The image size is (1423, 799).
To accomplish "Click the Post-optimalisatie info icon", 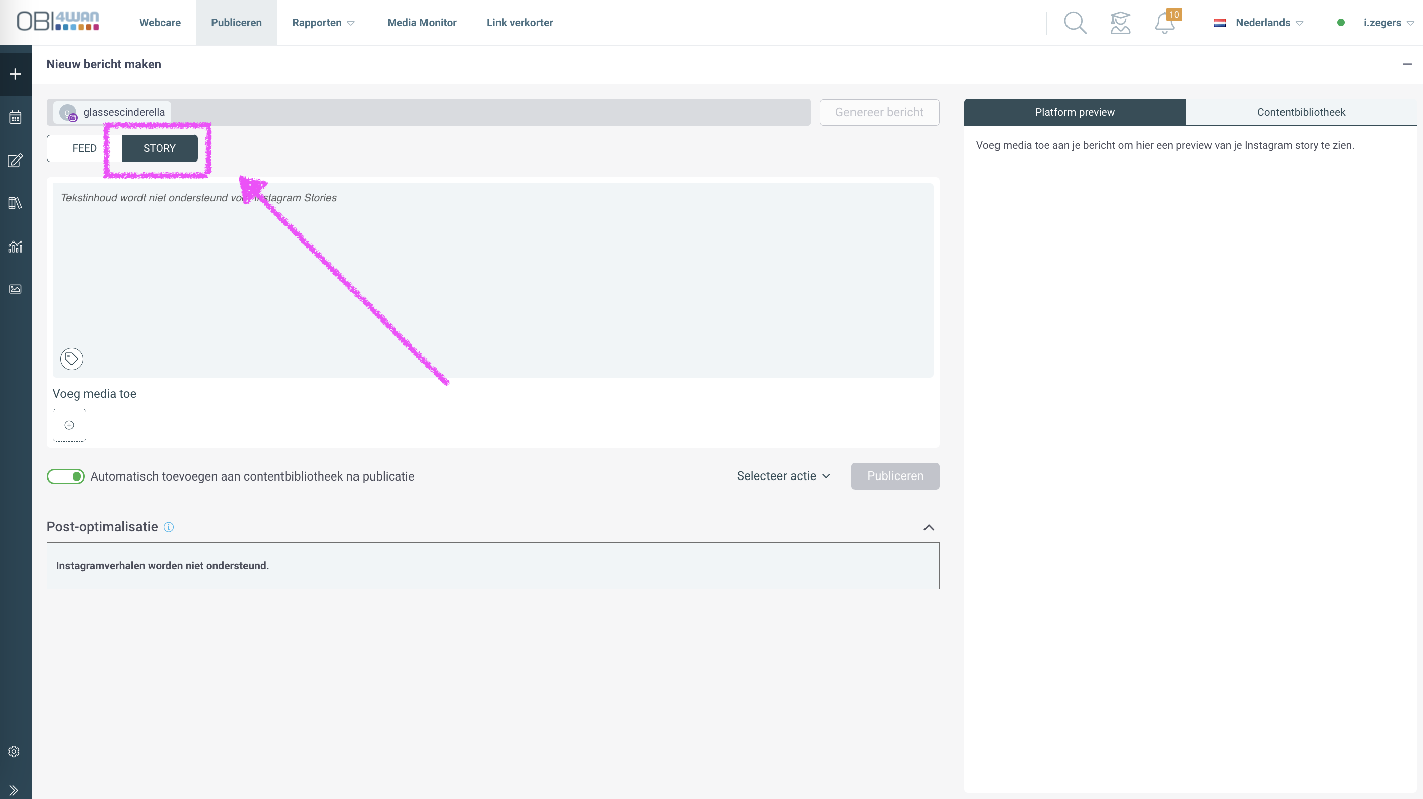I will pos(169,527).
